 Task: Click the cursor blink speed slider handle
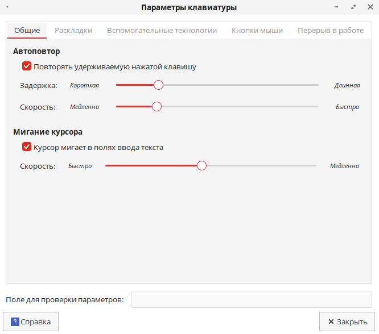(201, 166)
